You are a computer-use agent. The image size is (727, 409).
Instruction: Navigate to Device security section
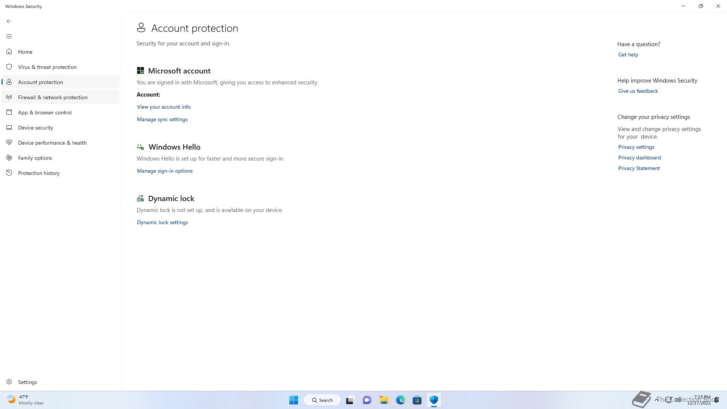click(61, 127)
